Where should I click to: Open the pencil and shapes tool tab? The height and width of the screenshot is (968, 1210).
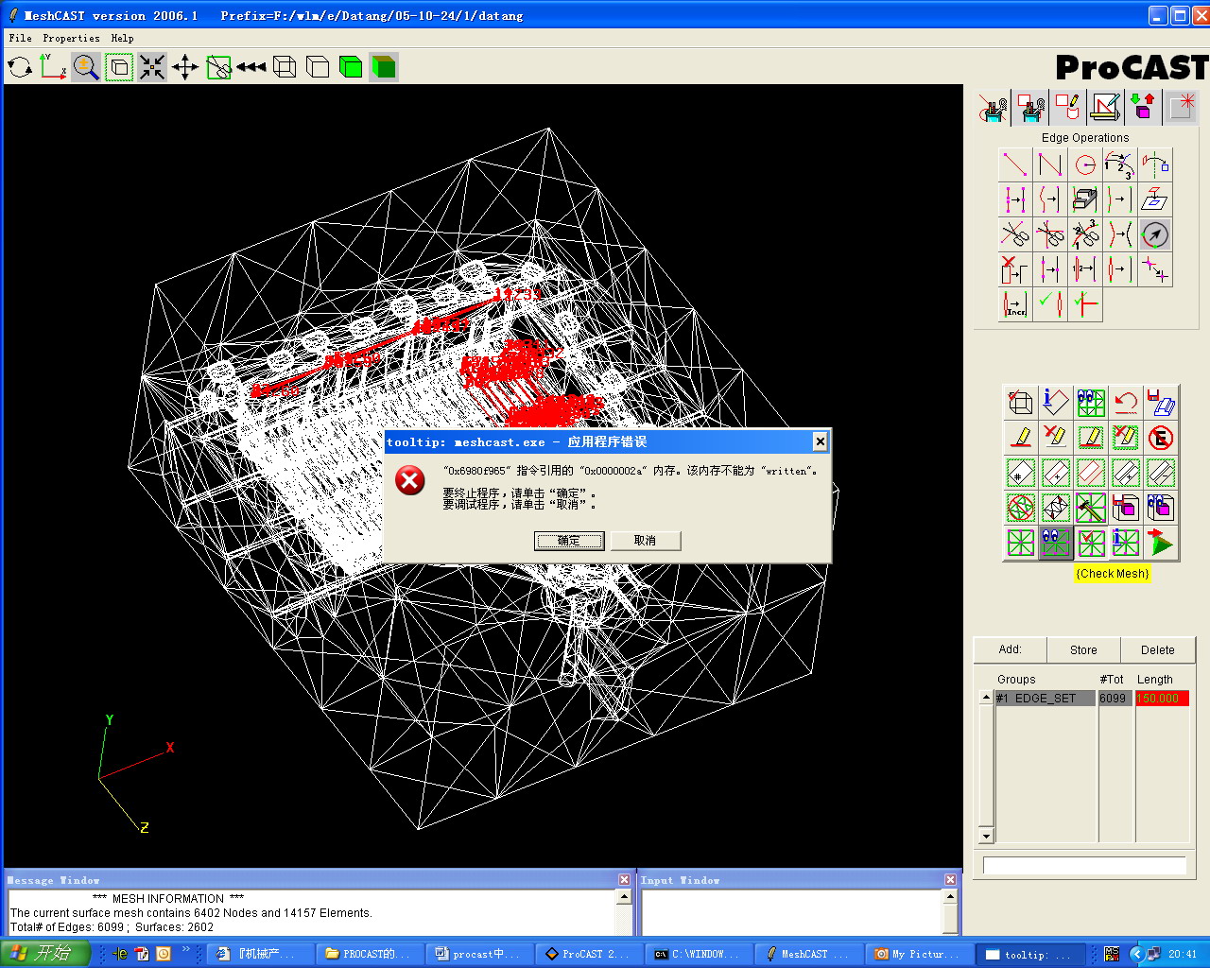(x=1068, y=108)
